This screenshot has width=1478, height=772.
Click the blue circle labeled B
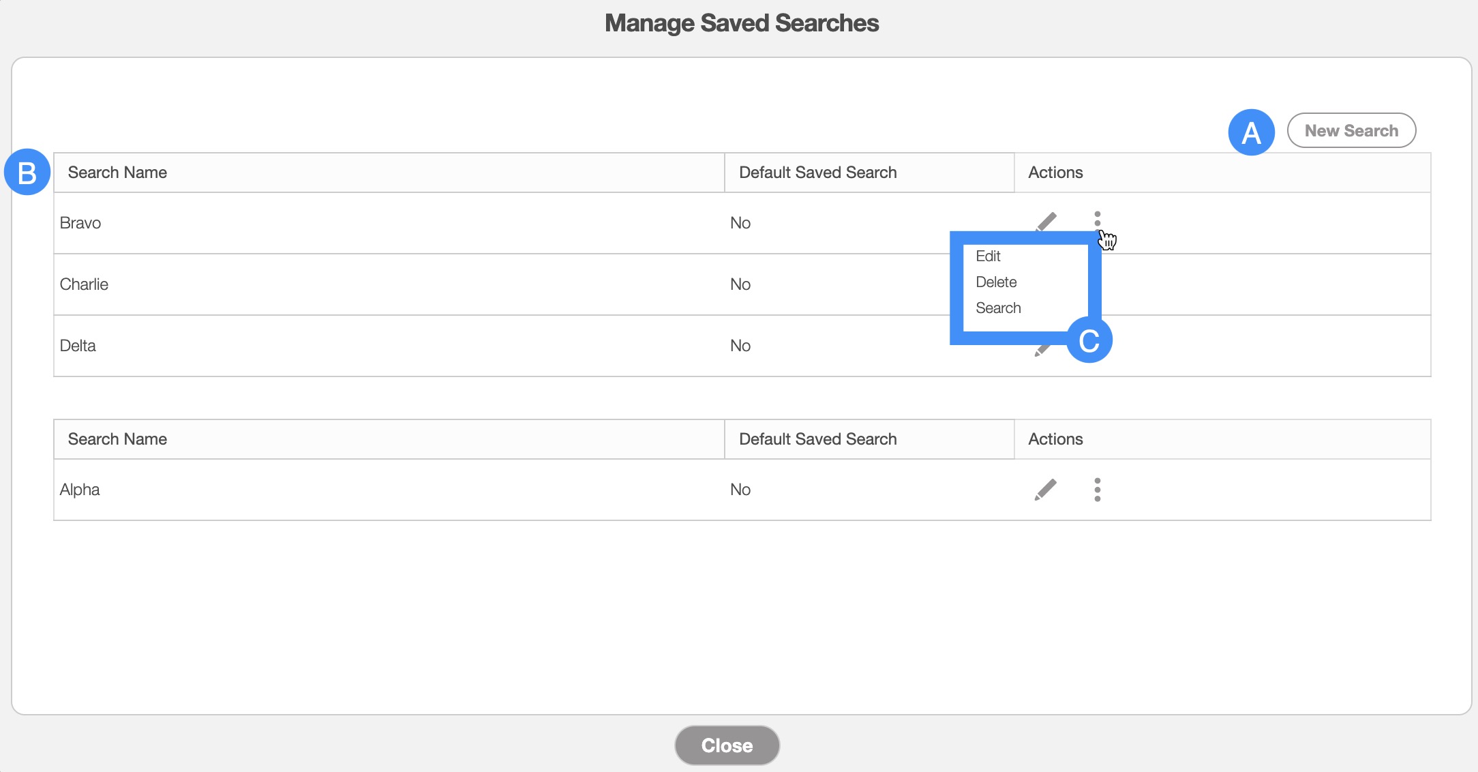click(27, 173)
